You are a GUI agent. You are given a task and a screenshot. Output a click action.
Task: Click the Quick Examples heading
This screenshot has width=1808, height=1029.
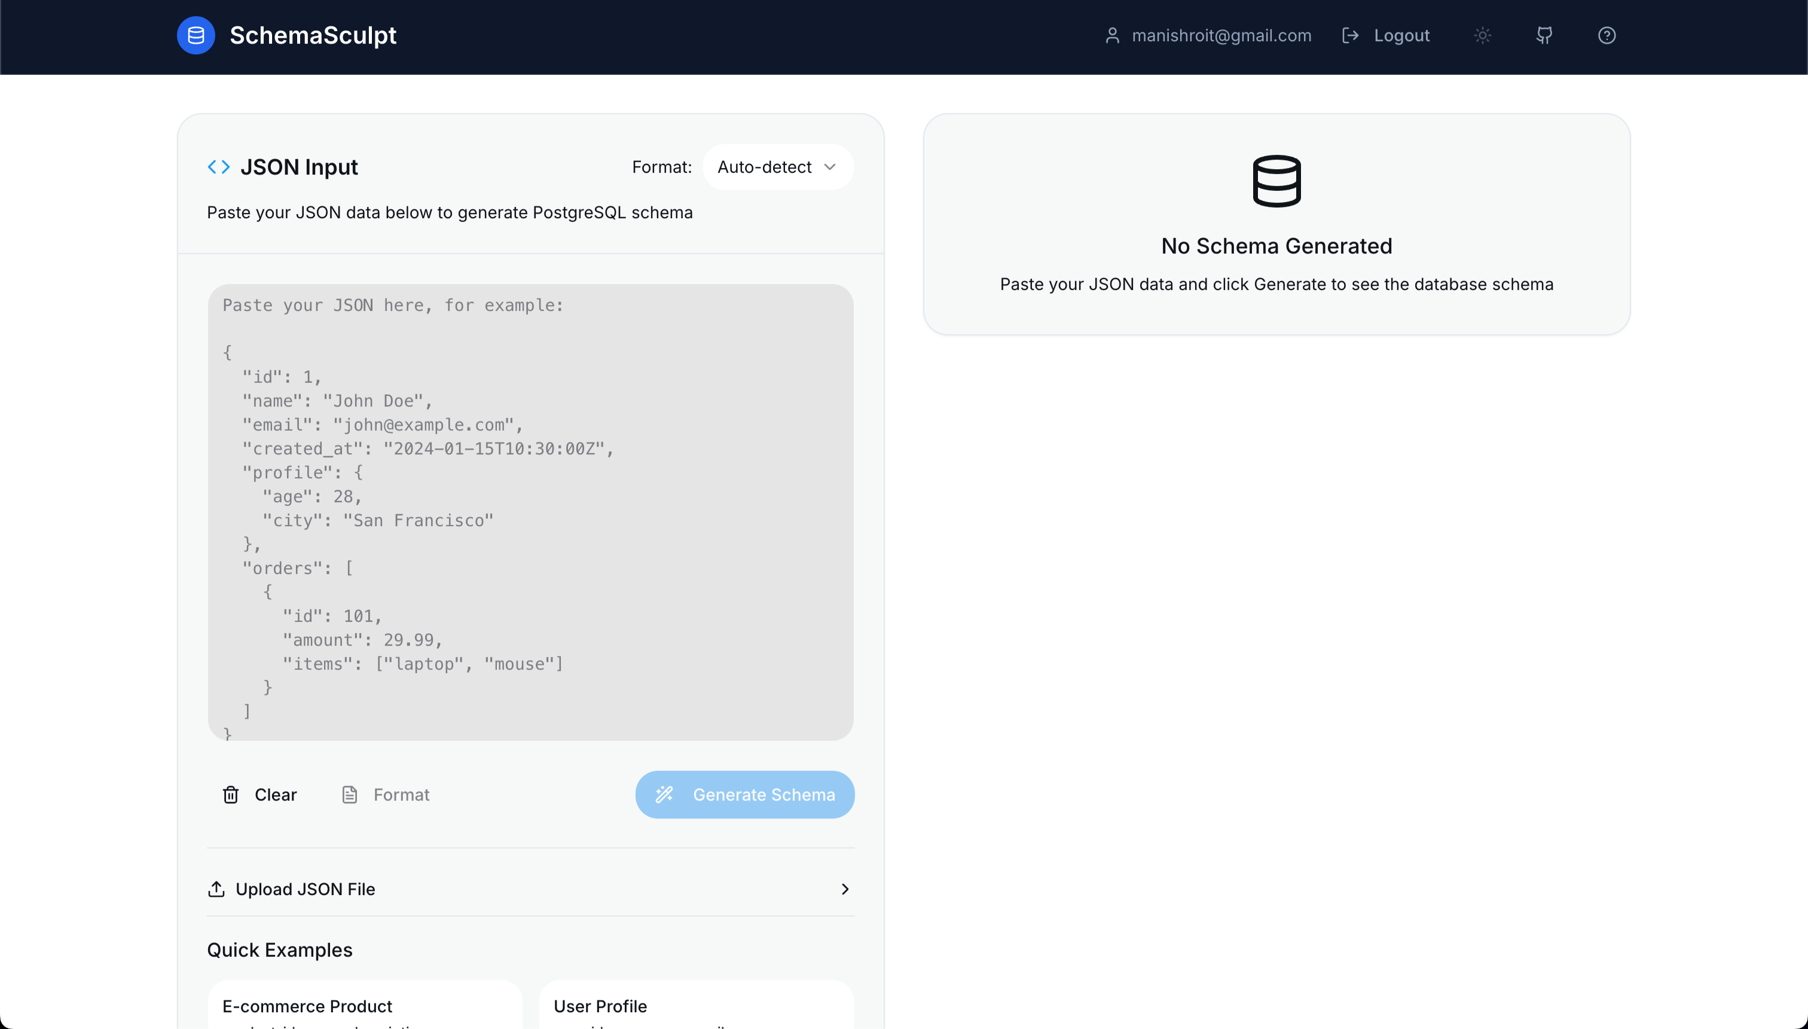click(x=280, y=950)
